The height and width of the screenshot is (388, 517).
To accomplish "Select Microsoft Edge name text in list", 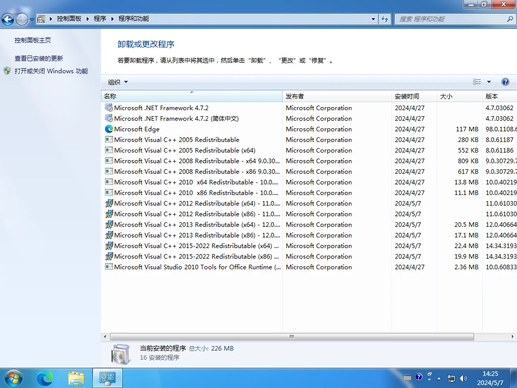I will (x=137, y=129).
